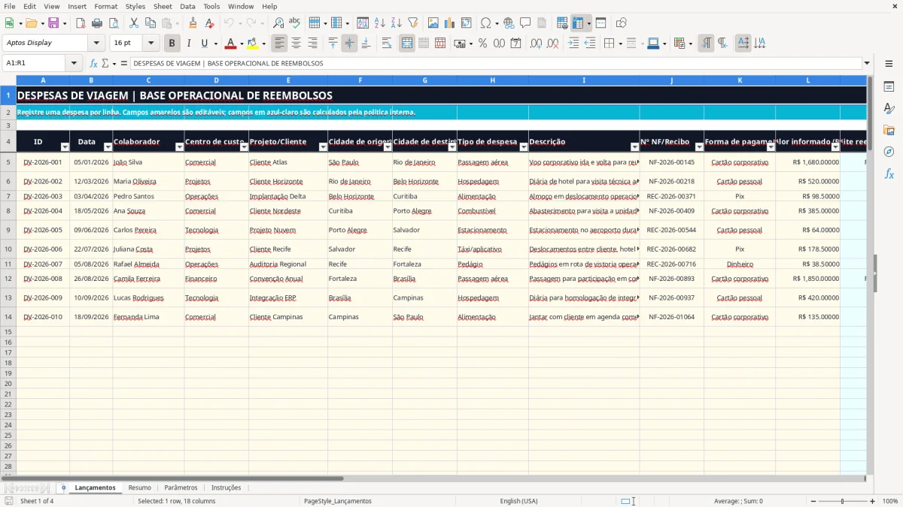Click English (USA) in status bar
The width and height of the screenshot is (903, 507).
coord(518,501)
